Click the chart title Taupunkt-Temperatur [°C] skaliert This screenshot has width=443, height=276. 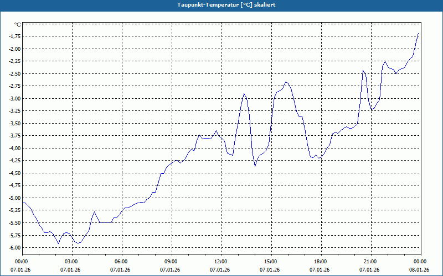click(226, 5)
